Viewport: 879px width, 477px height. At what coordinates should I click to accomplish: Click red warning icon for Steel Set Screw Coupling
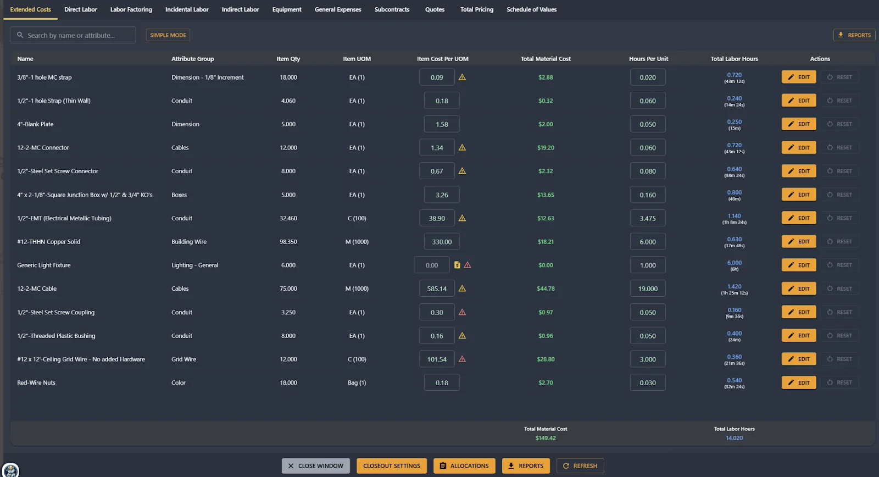462,312
